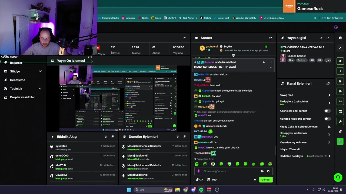Click the chat bubble icon in right sidebar
Screen dimensions: 346x194
tap(340, 91)
